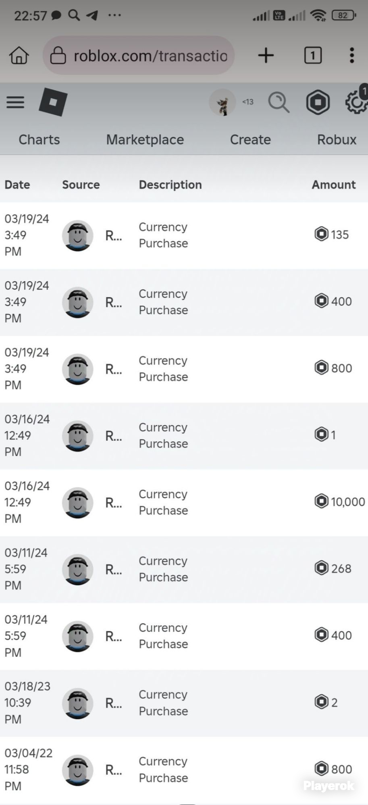Tap the source name of 03/04/22 purchase
Viewport: 368px width, 805px height.
[x=113, y=770]
